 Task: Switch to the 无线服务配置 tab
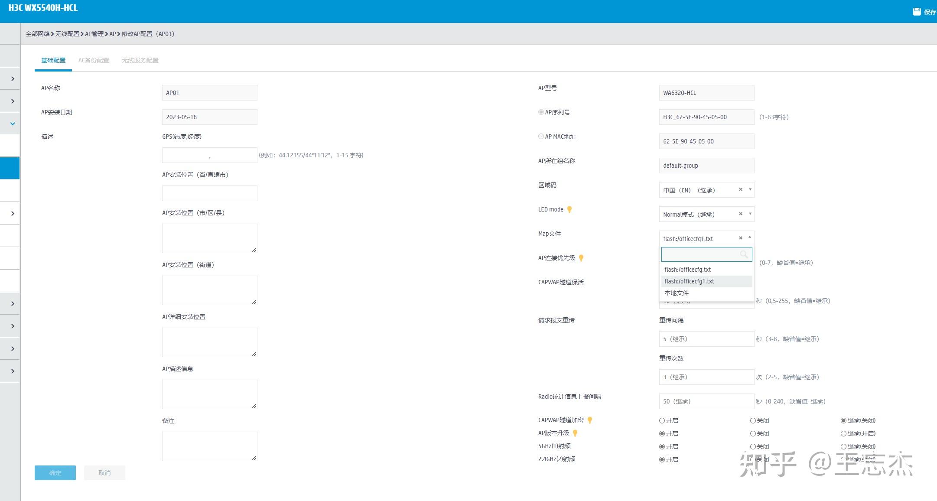[x=140, y=60]
